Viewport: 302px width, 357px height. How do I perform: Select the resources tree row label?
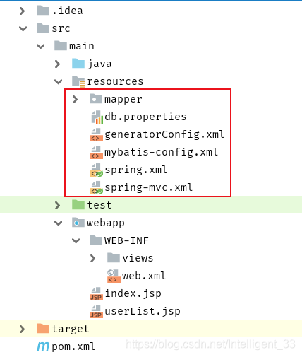coord(115,82)
